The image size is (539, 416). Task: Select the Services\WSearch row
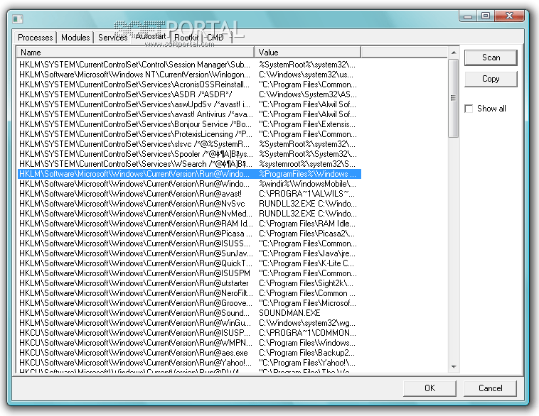[x=189, y=164]
